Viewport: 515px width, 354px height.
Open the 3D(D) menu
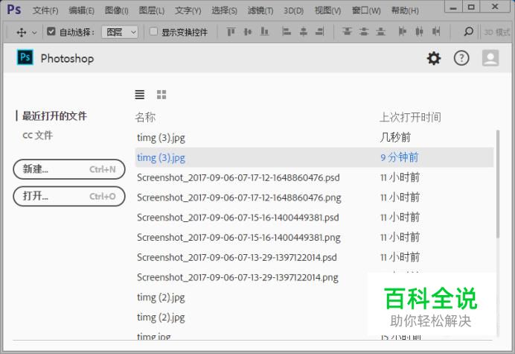click(x=294, y=11)
